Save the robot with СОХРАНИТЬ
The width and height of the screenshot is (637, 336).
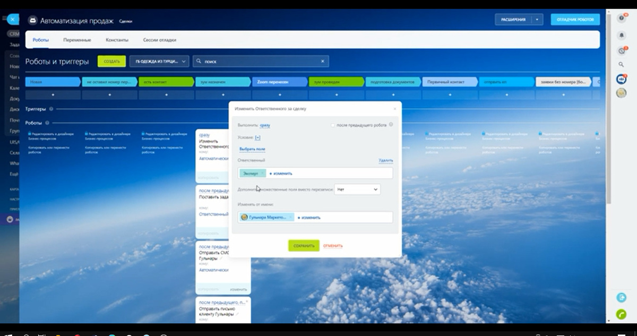pos(304,246)
